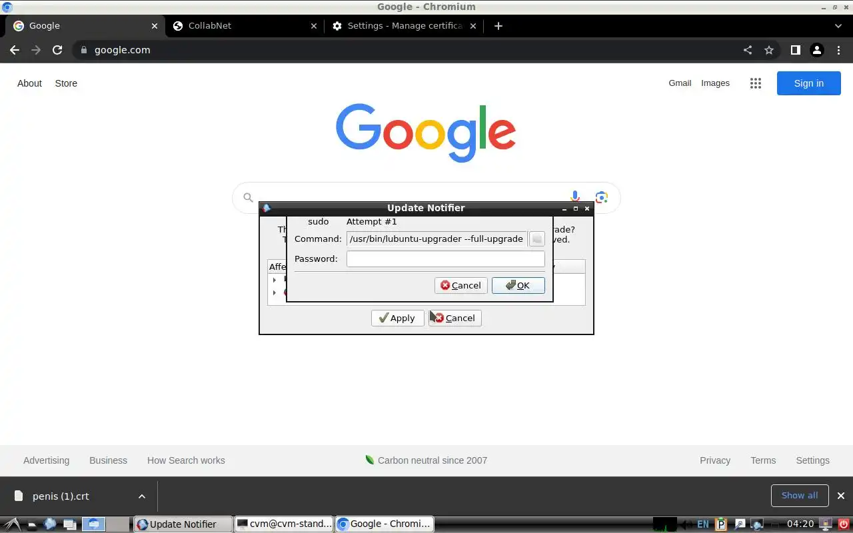
Task: Open the About link
Action: [x=29, y=83]
